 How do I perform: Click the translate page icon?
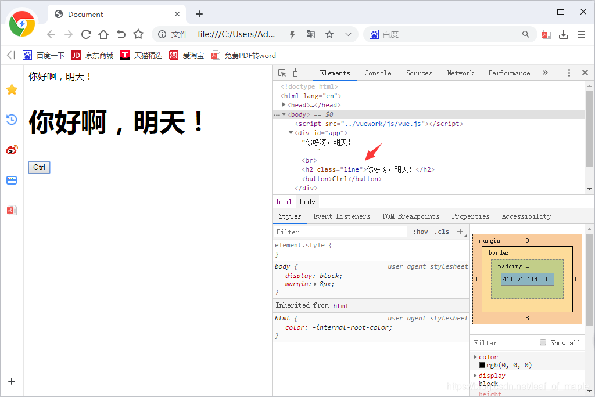pyautogui.click(x=311, y=34)
